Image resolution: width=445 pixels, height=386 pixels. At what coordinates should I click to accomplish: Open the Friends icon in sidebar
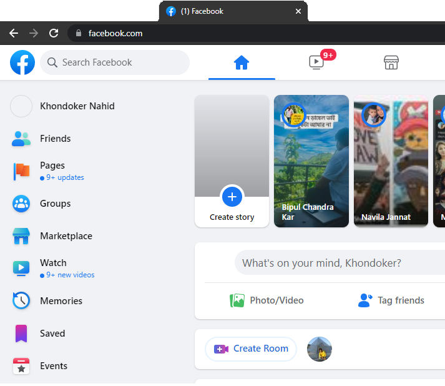(21, 139)
